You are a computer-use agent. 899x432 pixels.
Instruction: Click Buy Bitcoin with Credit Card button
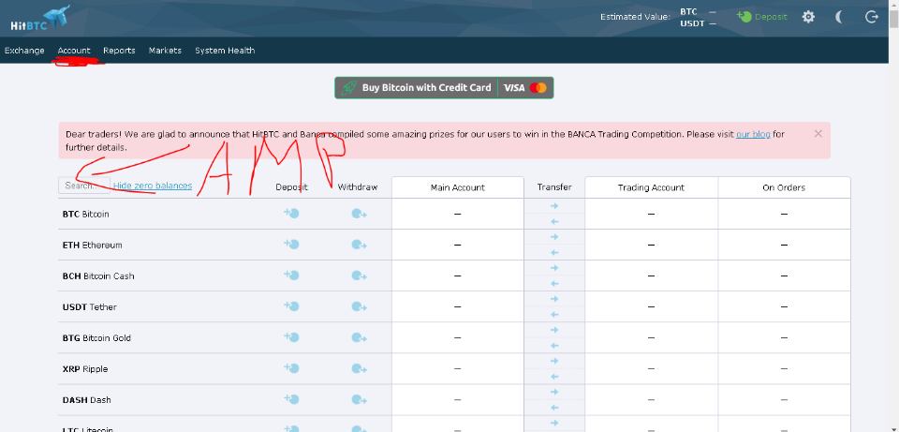click(x=444, y=88)
